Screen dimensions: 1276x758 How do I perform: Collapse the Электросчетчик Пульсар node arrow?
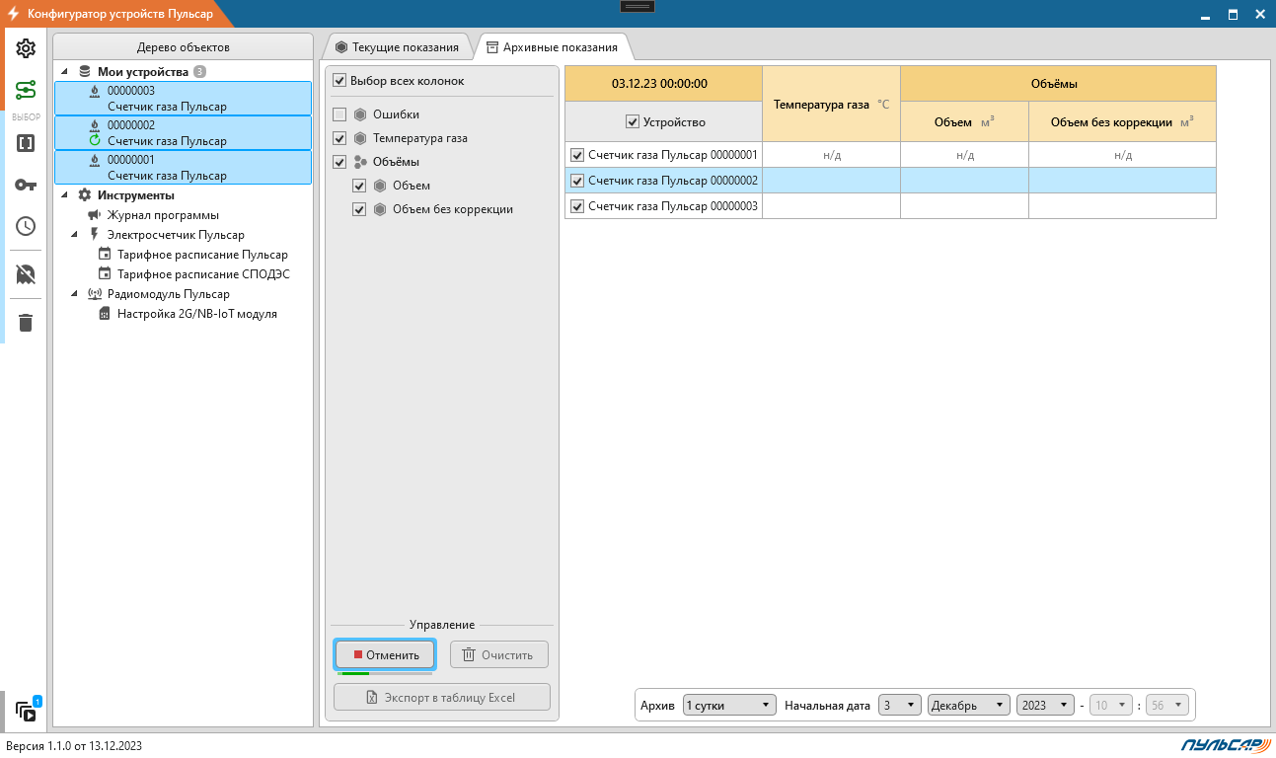(x=75, y=235)
